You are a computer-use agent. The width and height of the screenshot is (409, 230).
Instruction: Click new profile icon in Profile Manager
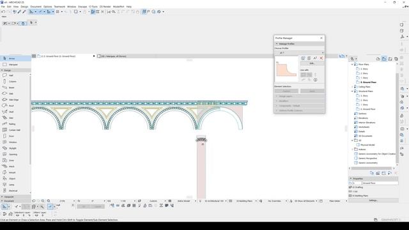click(303, 58)
